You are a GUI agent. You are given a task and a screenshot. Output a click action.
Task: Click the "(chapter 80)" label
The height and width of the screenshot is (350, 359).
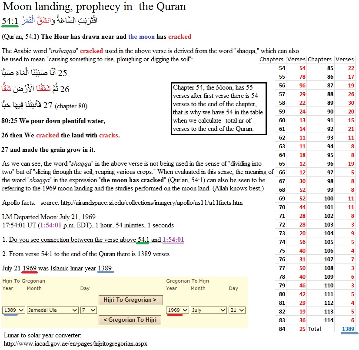(71, 106)
